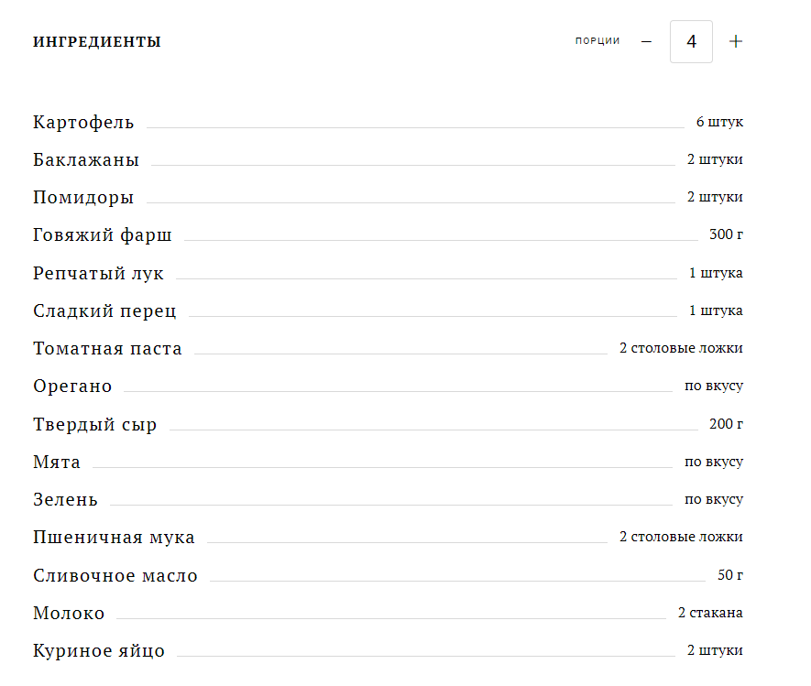The height and width of the screenshot is (686, 811).
Task: Click the Порции label
Action: 597,41
